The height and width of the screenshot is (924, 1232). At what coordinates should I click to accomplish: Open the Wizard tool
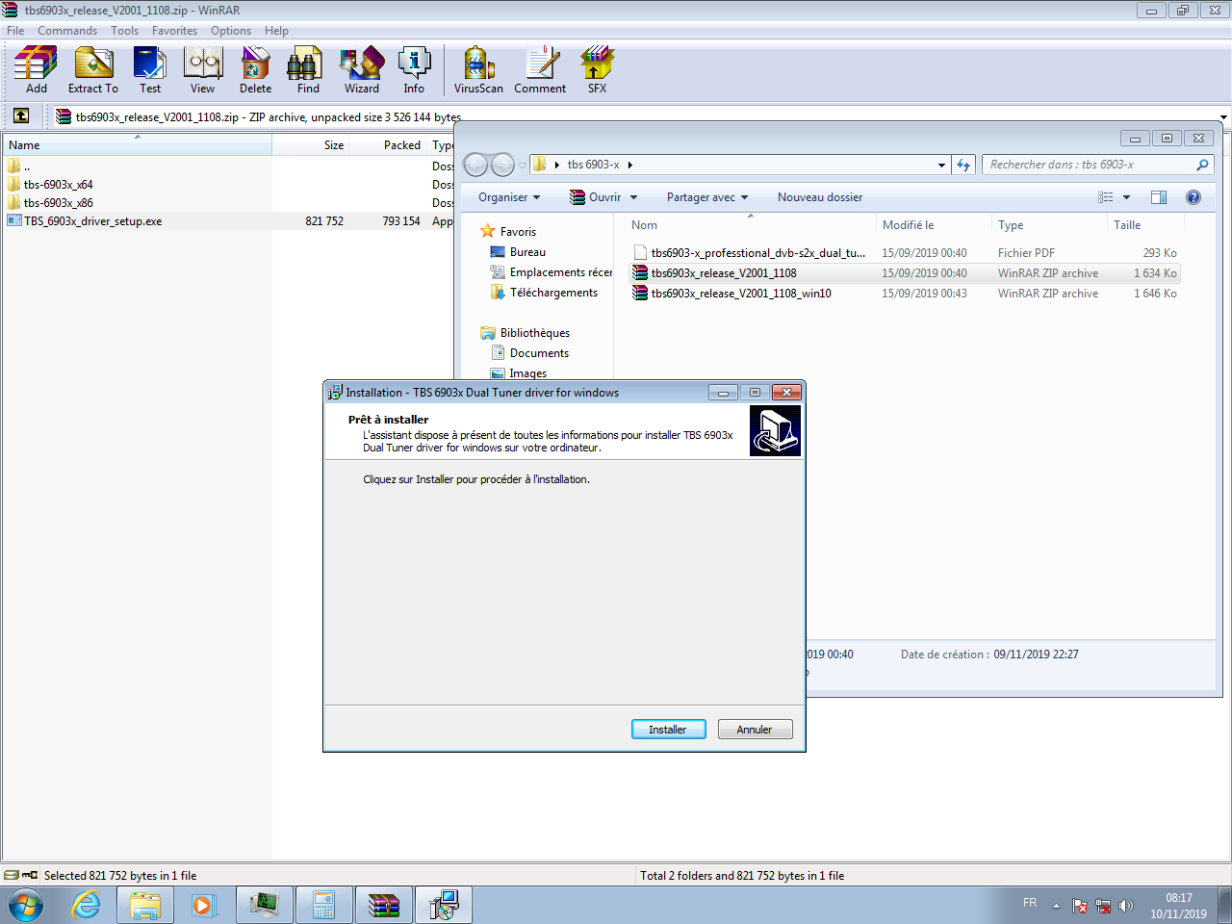click(362, 70)
